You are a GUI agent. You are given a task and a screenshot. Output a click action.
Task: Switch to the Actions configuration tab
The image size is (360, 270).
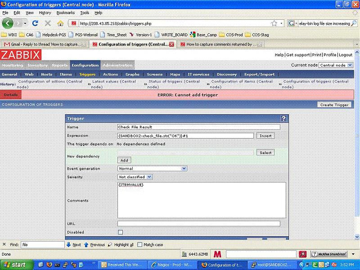tap(110, 74)
